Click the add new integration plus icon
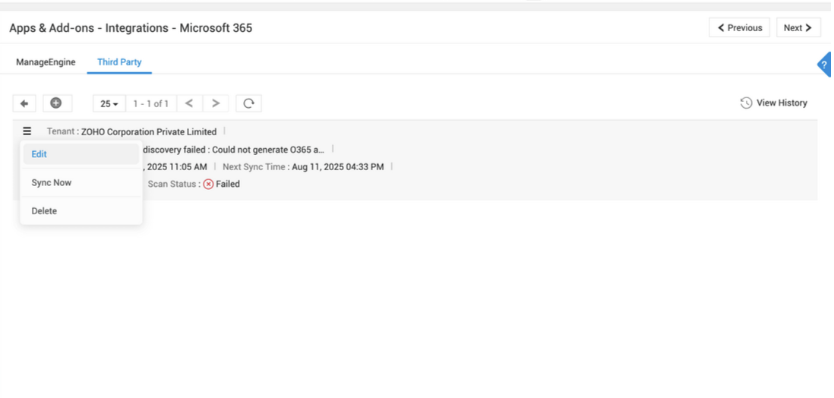Screen dimensions: 834x398 [x=56, y=103]
